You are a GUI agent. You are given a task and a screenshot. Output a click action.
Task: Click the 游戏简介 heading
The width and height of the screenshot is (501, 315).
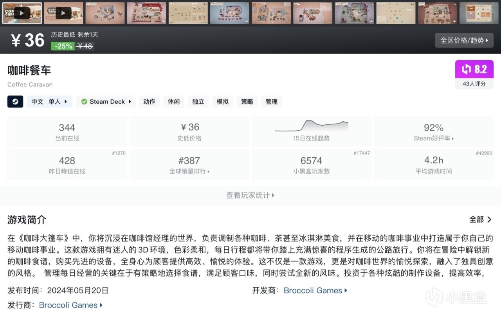tap(27, 220)
